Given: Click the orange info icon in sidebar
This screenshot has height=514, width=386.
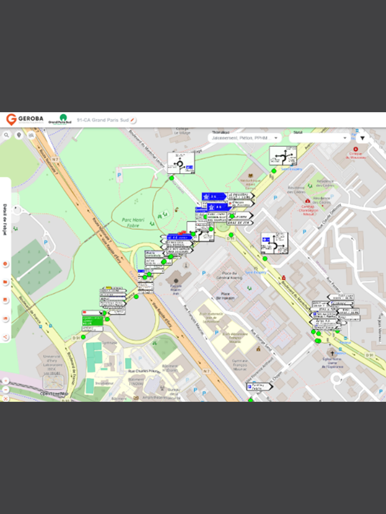Looking at the screenshot, I should coord(6,264).
